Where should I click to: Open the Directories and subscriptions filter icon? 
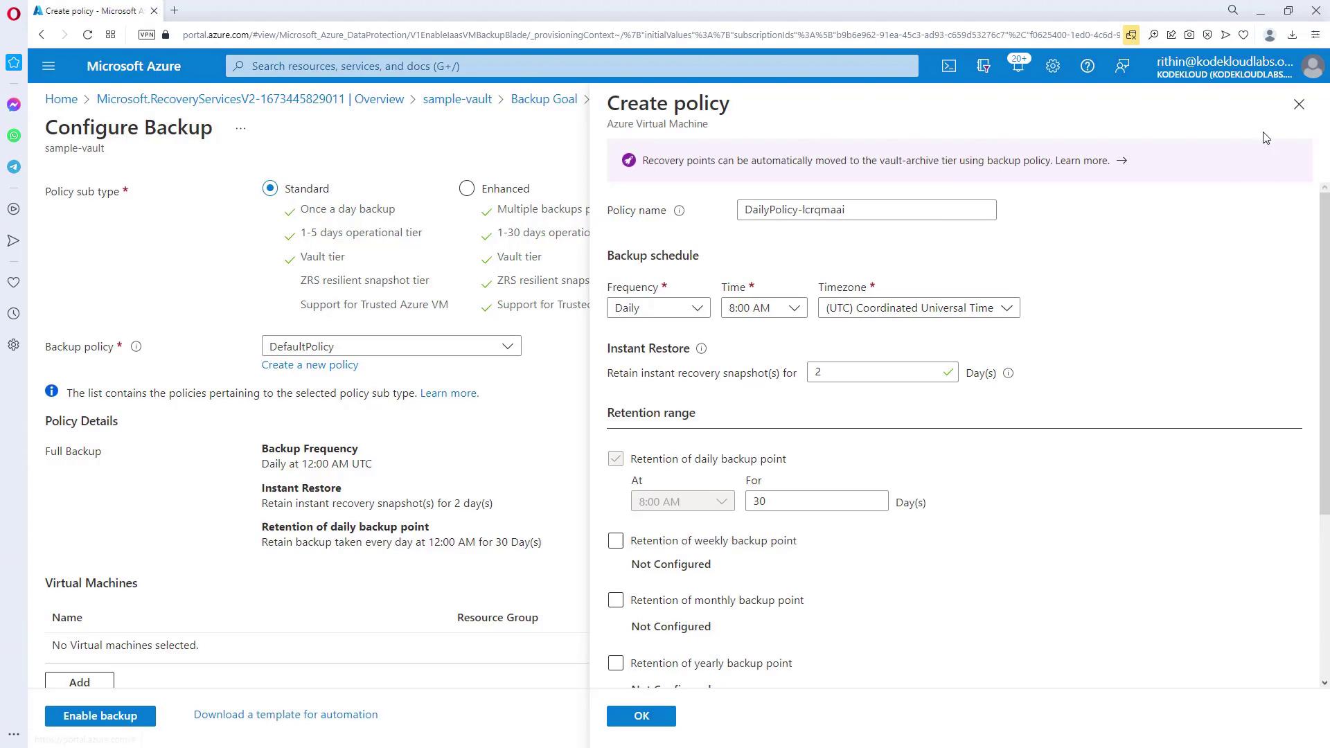(983, 66)
